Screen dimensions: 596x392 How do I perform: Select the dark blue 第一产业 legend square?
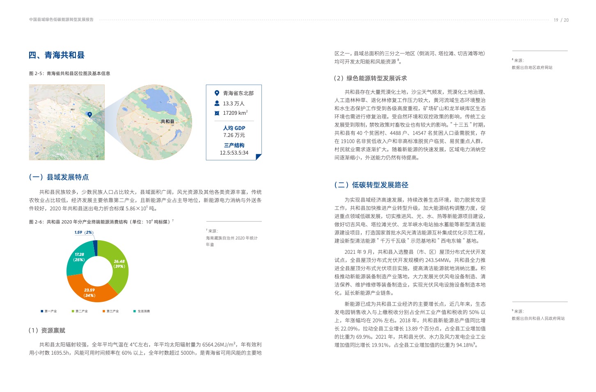(x=42, y=311)
